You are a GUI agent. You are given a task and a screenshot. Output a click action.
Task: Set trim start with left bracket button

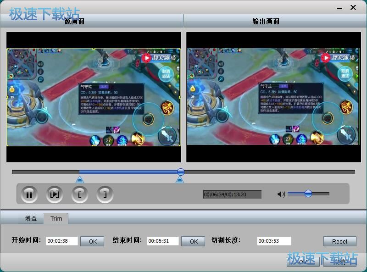79,194
